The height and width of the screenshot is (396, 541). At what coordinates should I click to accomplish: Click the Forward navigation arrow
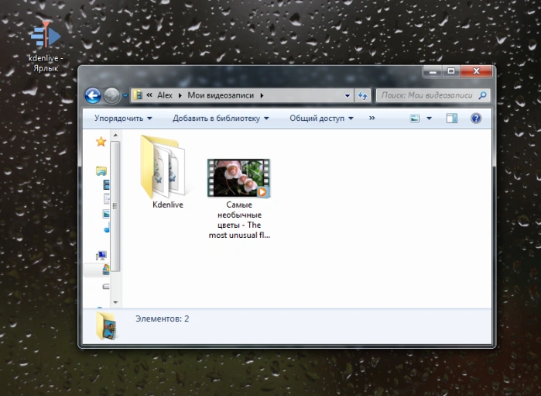111,96
